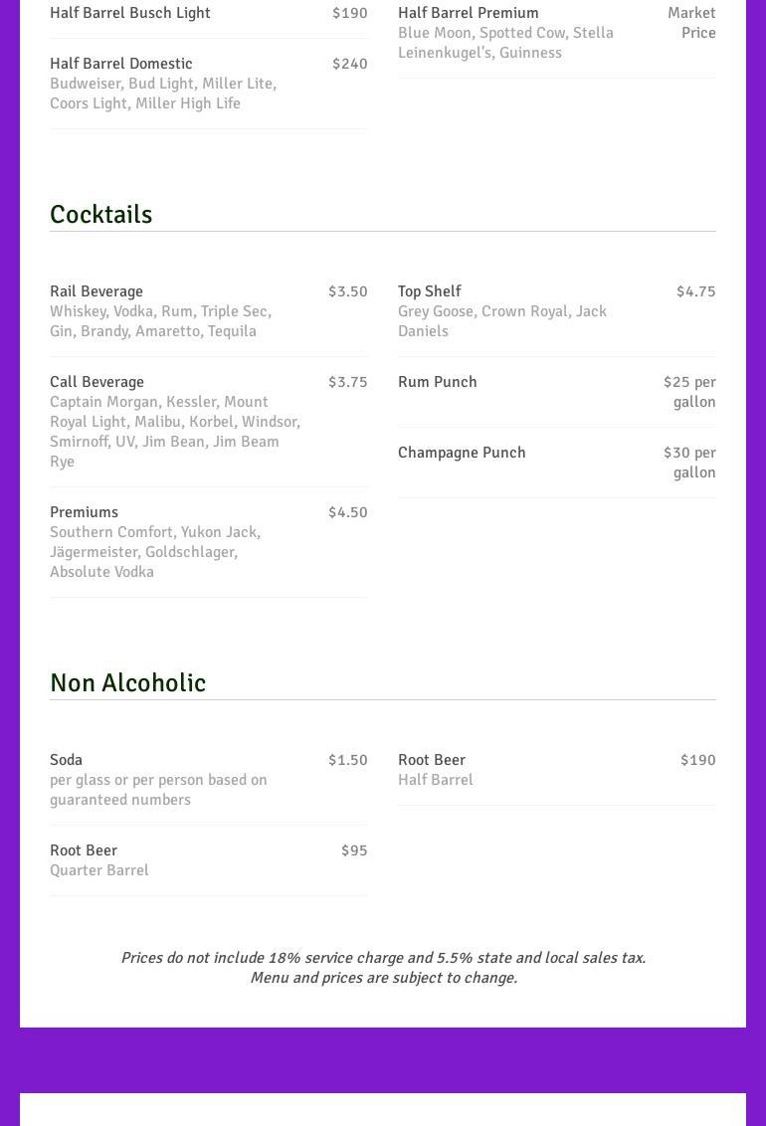This screenshot has height=1126, width=766.
Task: Select the Half Barrel Domestic title
Action: (121, 64)
